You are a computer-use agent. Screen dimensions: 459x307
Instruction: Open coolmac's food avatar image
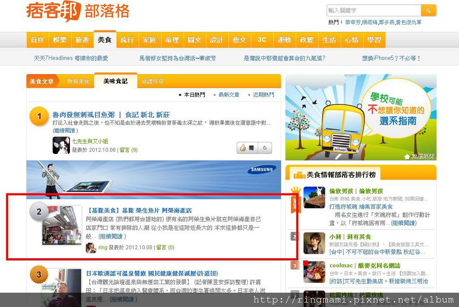coord(314,272)
